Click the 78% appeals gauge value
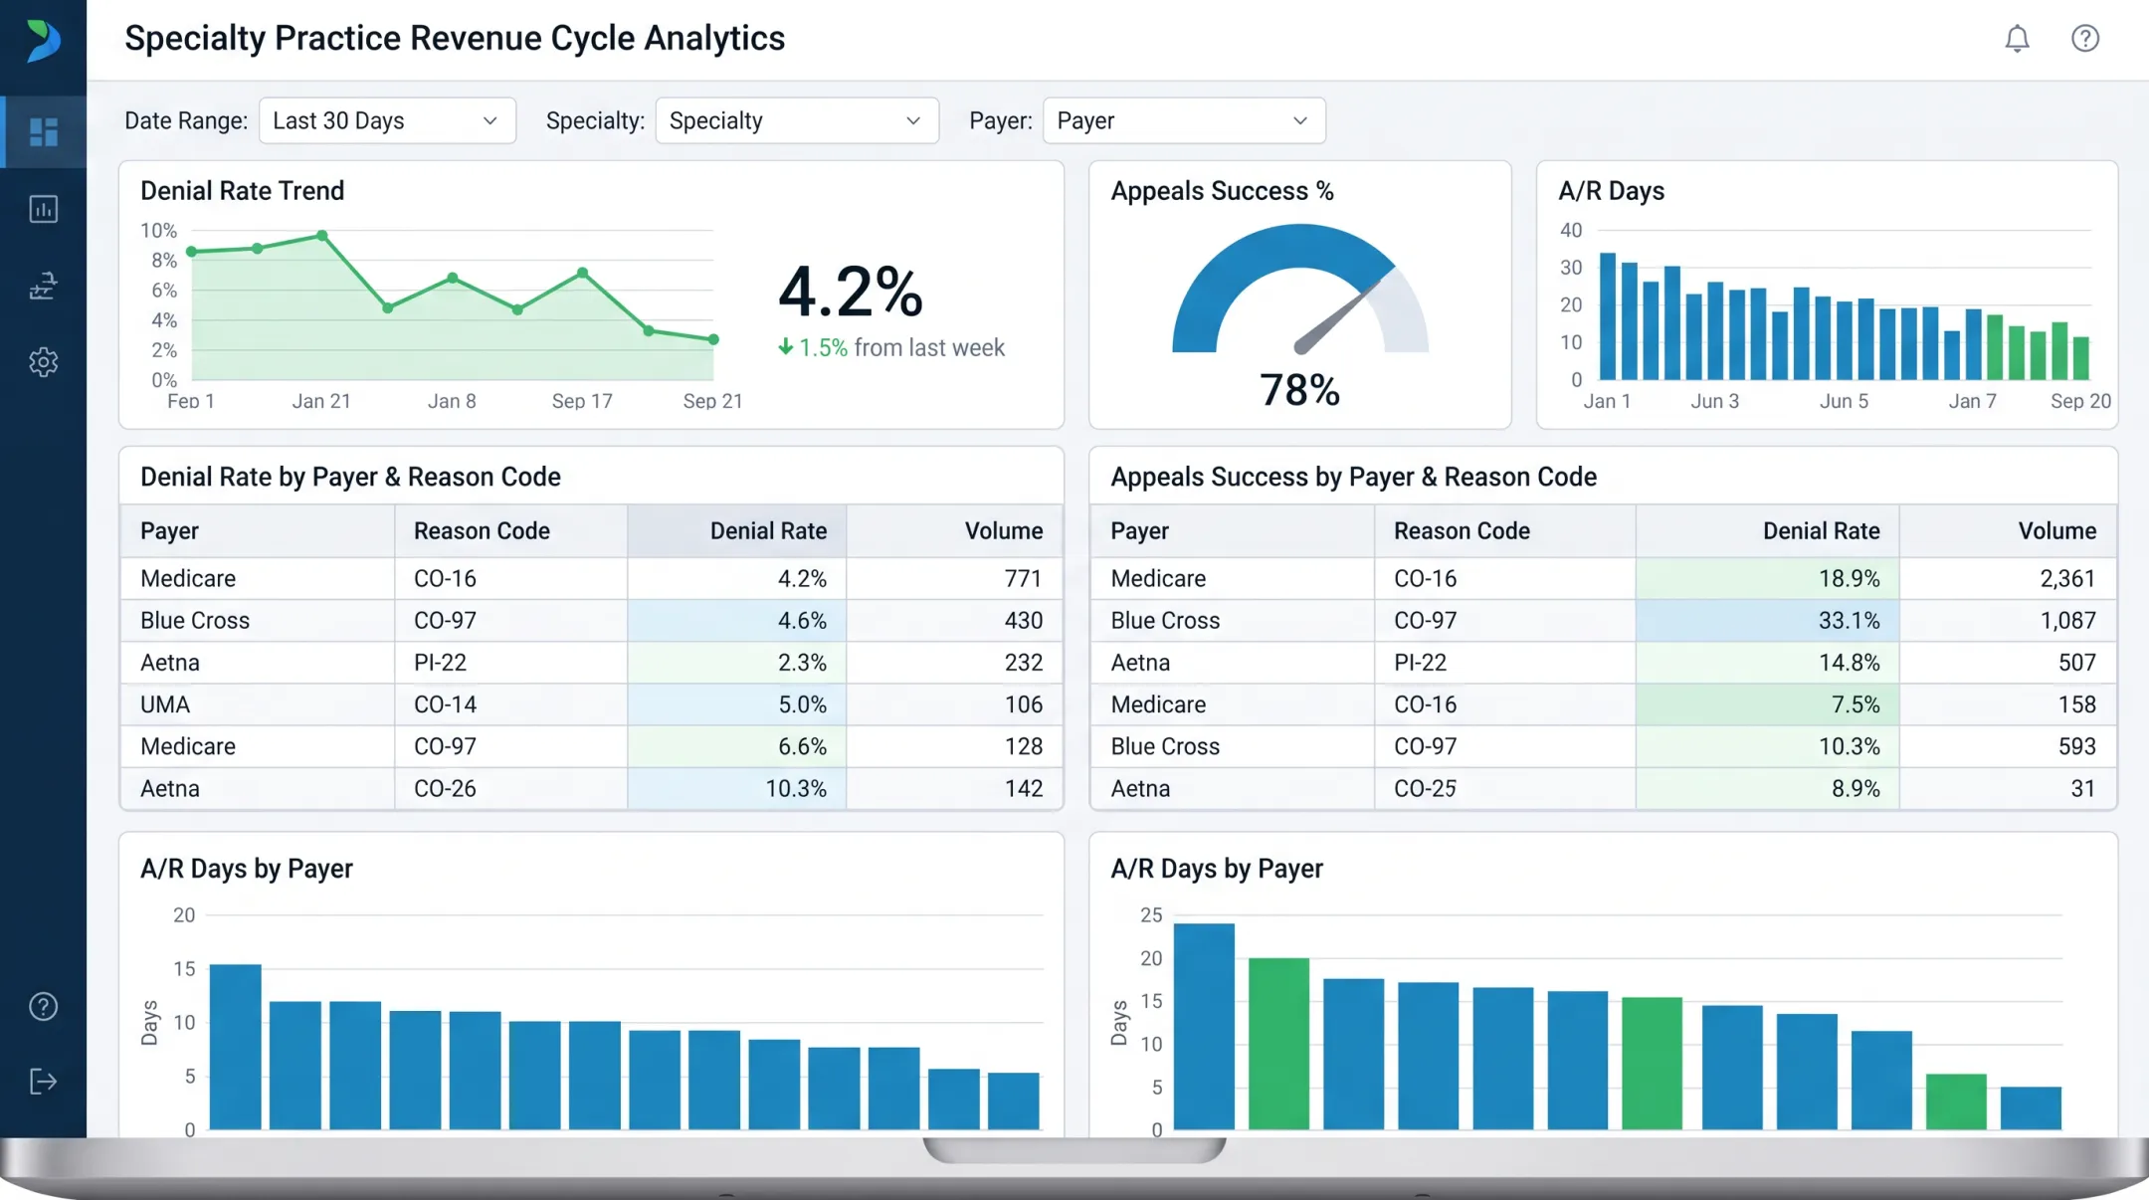 tap(1299, 390)
